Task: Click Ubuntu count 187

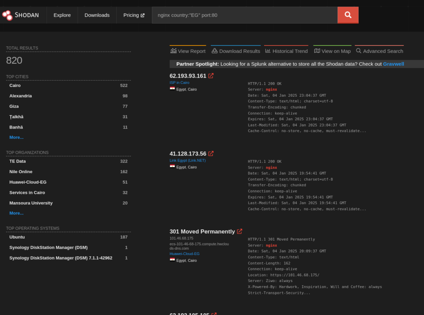Action: coord(124,237)
